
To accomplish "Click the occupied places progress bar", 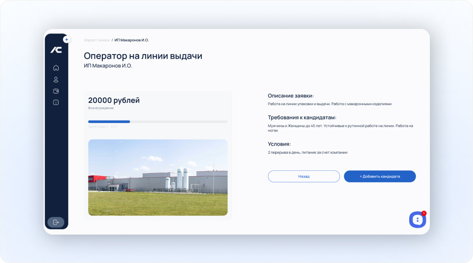I will coord(158,122).
